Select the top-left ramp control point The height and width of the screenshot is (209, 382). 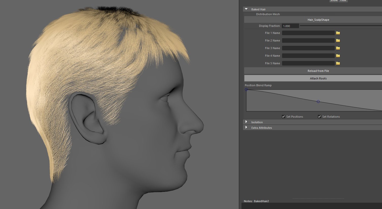point(246,90)
